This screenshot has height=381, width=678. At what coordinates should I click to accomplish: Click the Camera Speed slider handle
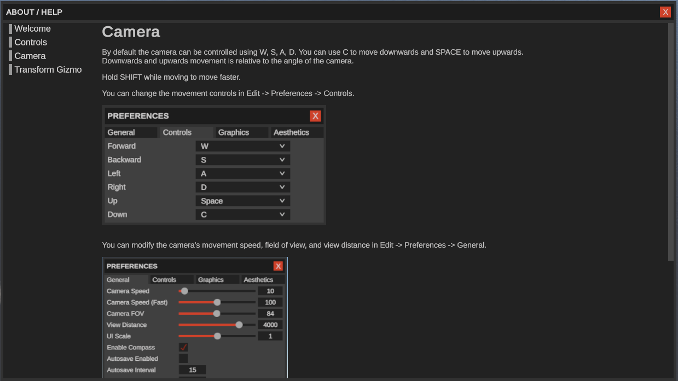coord(184,291)
